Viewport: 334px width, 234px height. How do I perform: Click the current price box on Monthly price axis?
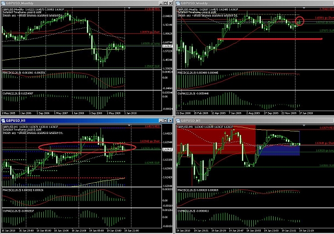coord(167,46)
